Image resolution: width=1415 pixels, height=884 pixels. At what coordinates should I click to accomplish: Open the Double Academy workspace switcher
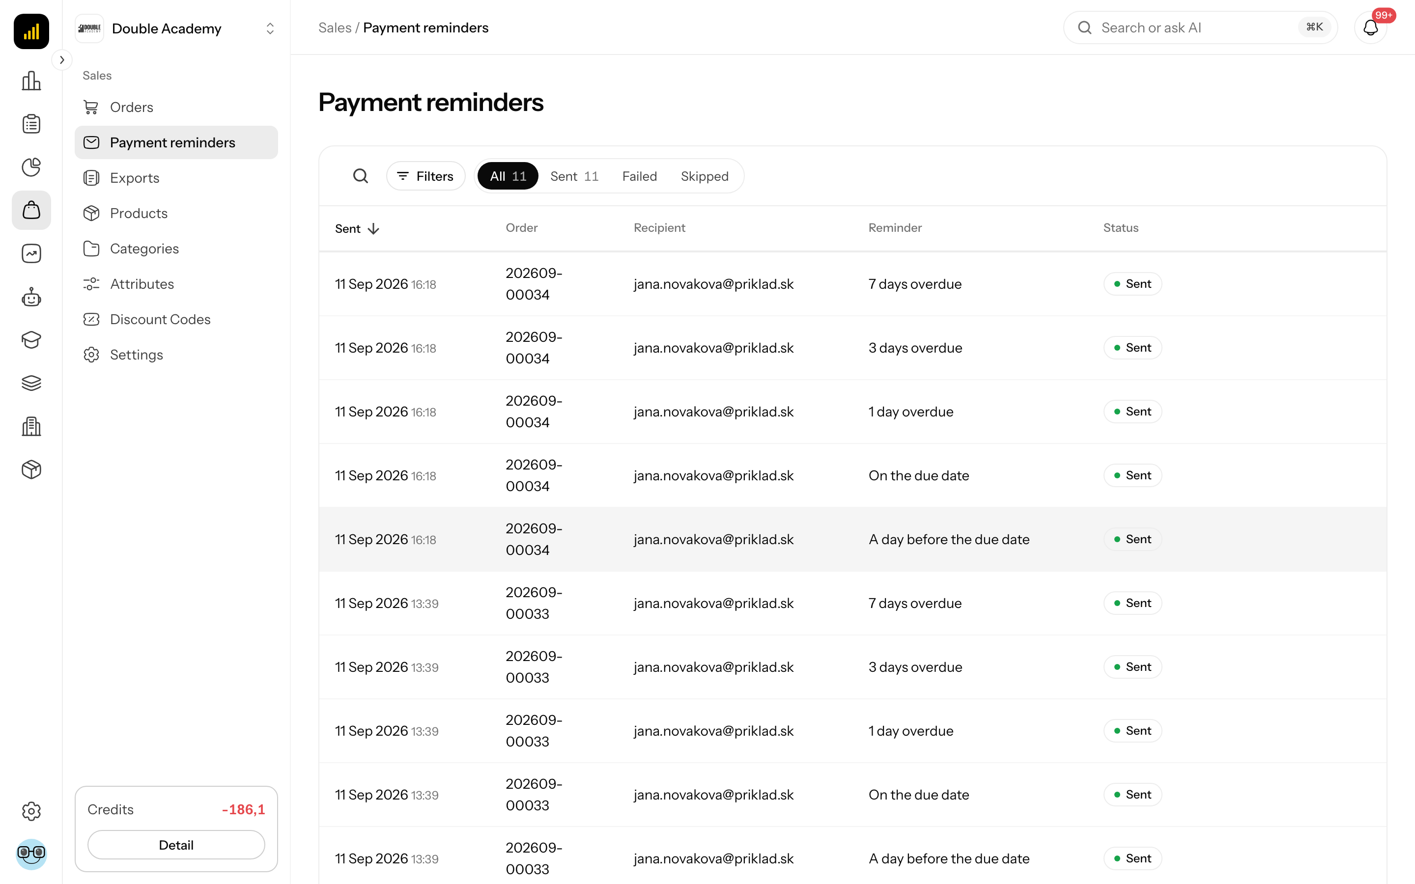pos(176,28)
